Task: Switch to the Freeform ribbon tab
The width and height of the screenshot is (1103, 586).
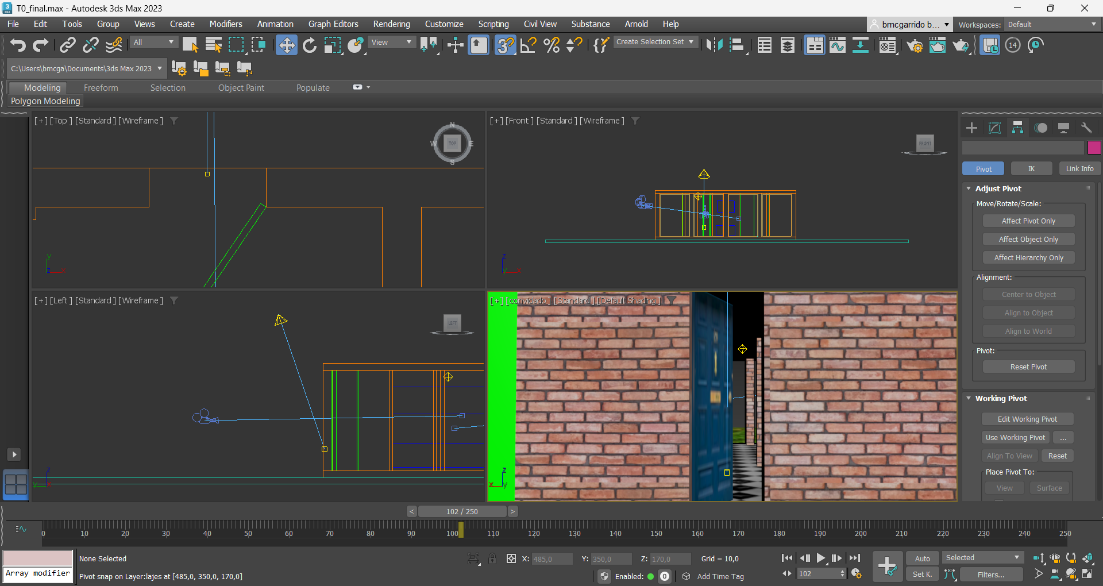Action: tap(101, 88)
